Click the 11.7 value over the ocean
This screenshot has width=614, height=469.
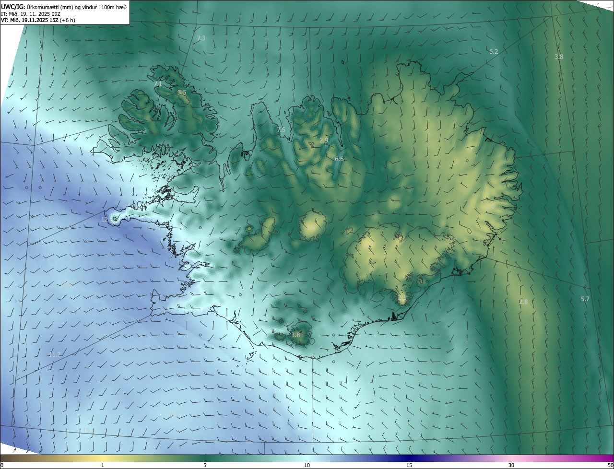(55, 355)
